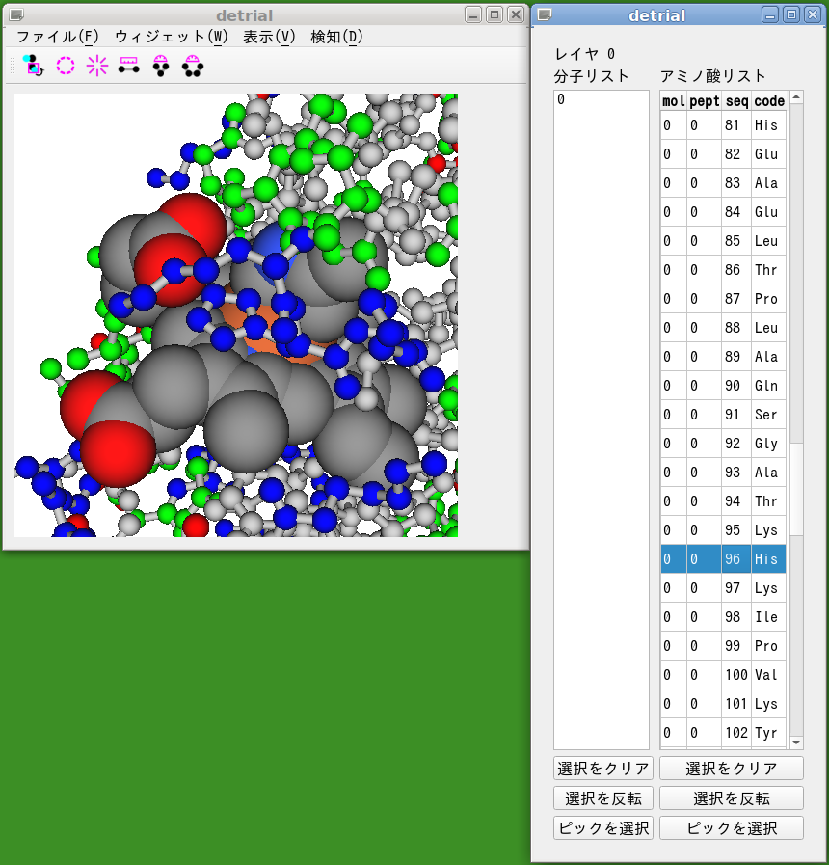Click the magenta dashed circle selection tool

click(66, 66)
